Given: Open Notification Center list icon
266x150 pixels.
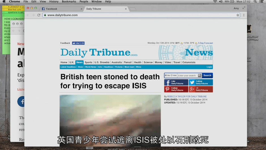Looking at the screenshot, I should (x=261, y=1).
